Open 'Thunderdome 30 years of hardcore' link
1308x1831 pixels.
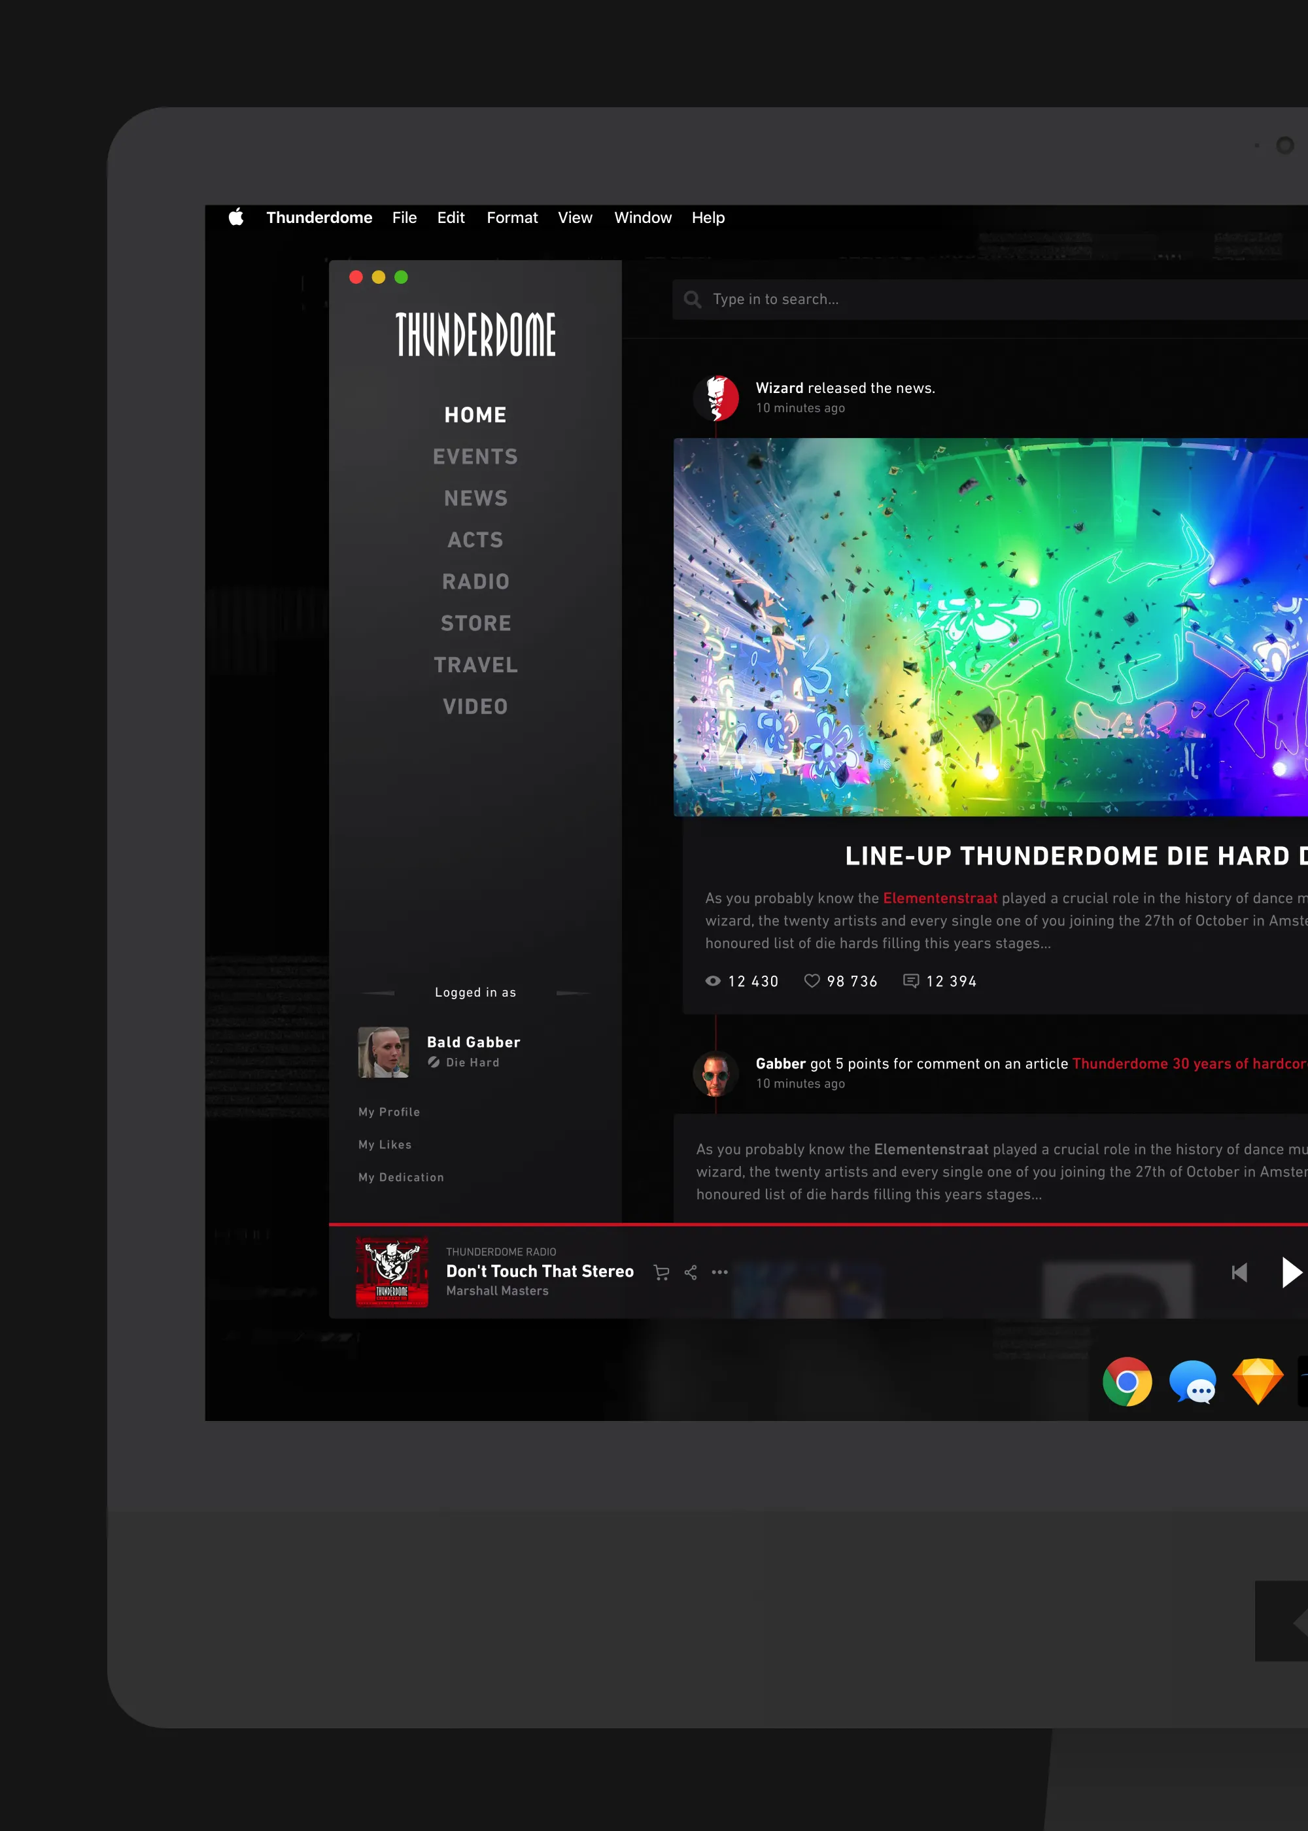pyautogui.click(x=1190, y=1064)
